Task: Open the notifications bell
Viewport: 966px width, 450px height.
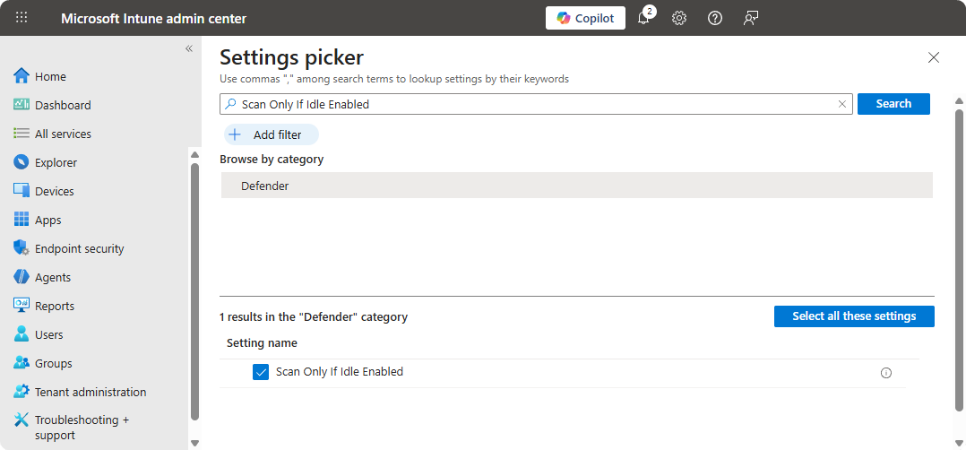Action: pyautogui.click(x=643, y=18)
